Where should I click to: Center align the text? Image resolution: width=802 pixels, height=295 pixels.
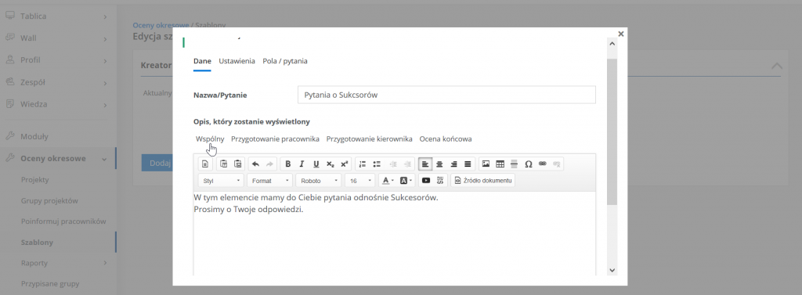pos(439,164)
